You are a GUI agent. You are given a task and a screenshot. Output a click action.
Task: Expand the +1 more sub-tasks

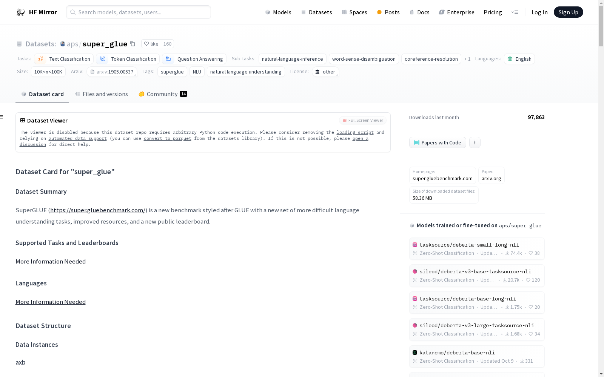coord(467,59)
